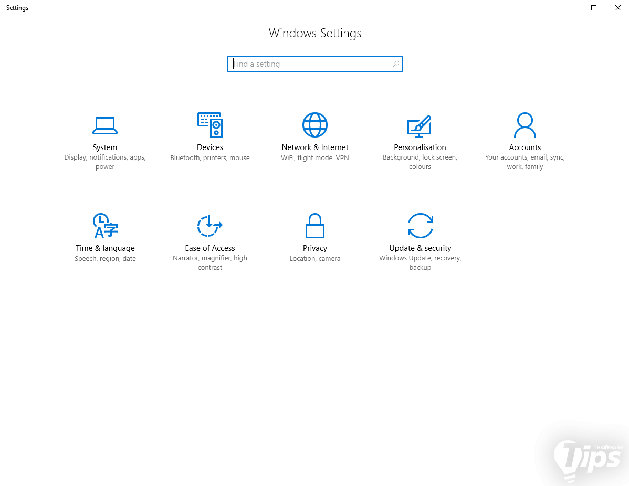Focus the Find a setting field
Screen dimensions: 629x486
tap(315, 64)
